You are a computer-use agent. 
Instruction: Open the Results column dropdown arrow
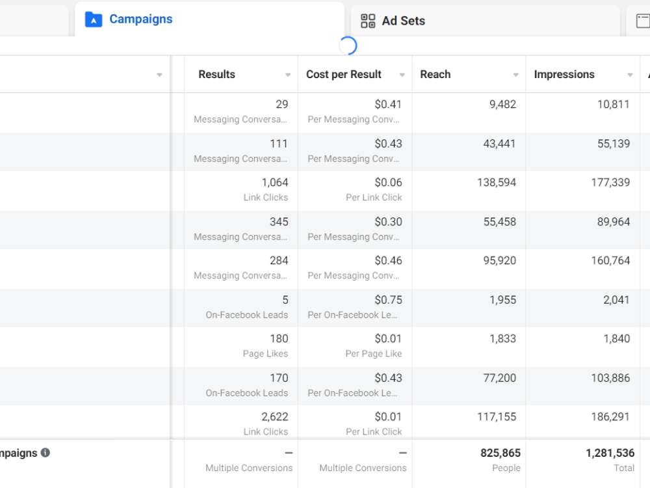288,75
